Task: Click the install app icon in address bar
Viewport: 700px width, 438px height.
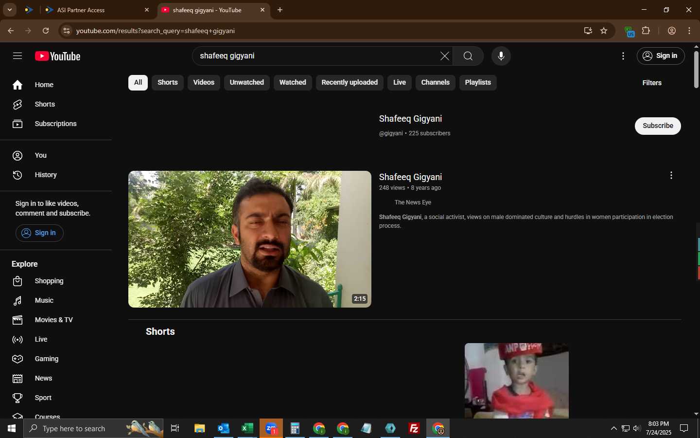Action: [588, 31]
